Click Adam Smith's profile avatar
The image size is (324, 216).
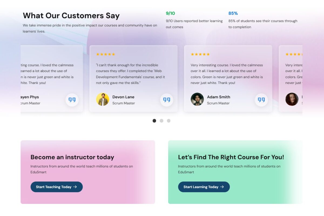197,99
